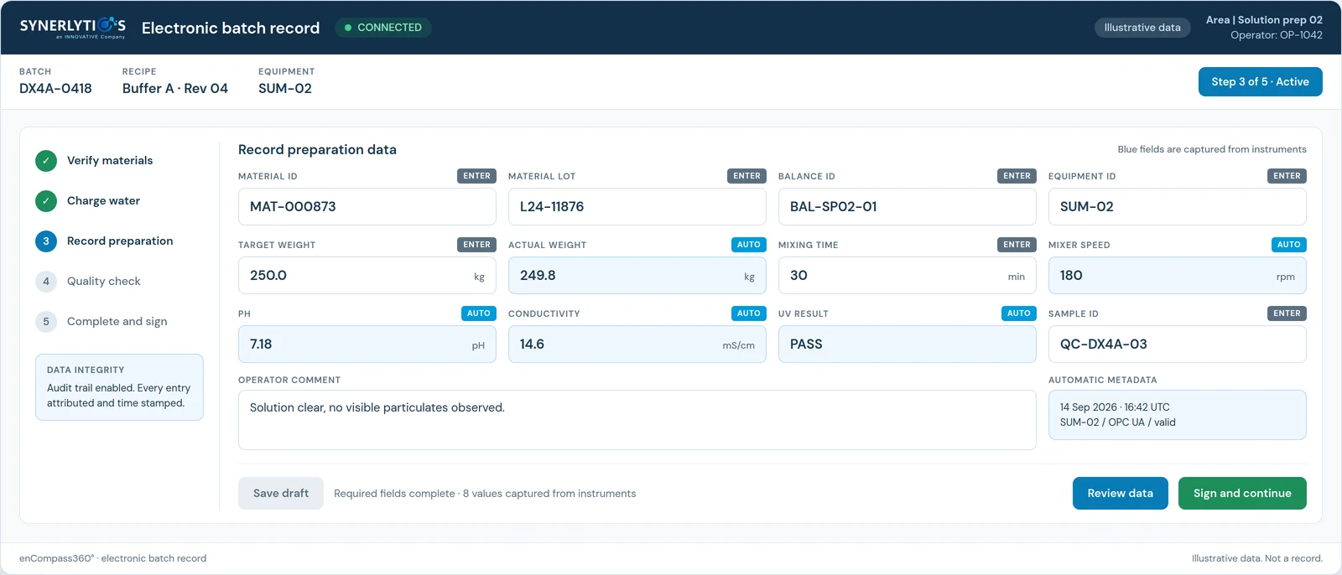Click the Record preparation data heading
The width and height of the screenshot is (1342, 575).
pyautogui.click(x=317, y=149)
